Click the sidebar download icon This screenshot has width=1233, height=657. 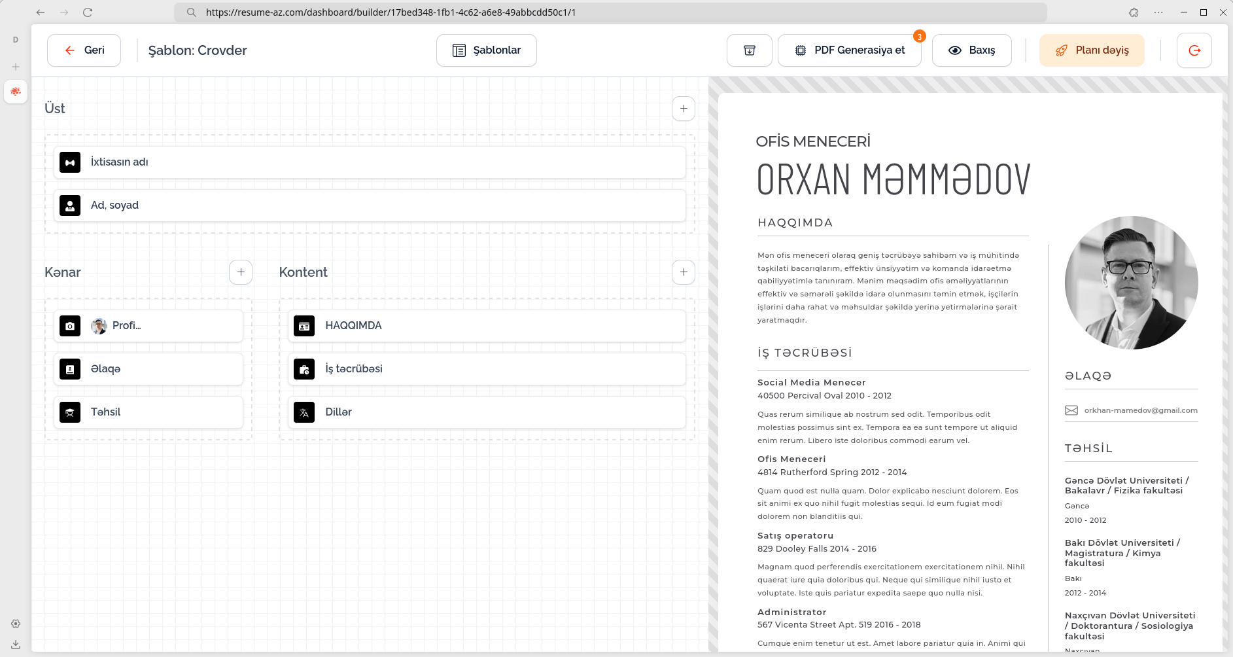[x=16, y=645]
